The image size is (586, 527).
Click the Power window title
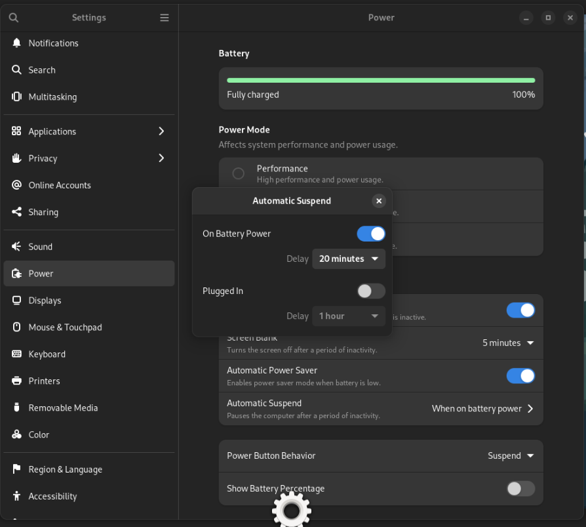381,18
